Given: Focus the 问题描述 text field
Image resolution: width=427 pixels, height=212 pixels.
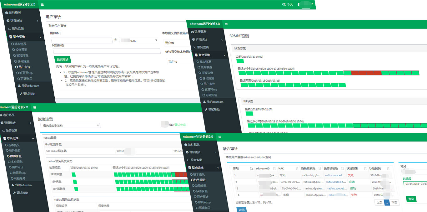Looking at the screenshot, I should click(x=107, y=51).
